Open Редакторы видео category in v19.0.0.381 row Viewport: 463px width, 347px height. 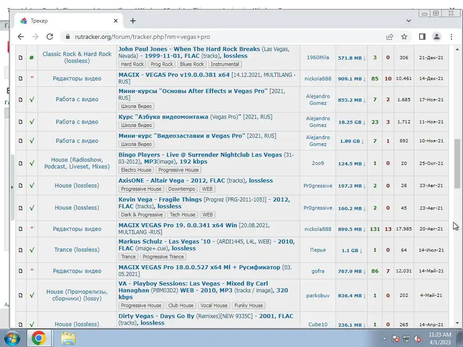pos(77,79)
